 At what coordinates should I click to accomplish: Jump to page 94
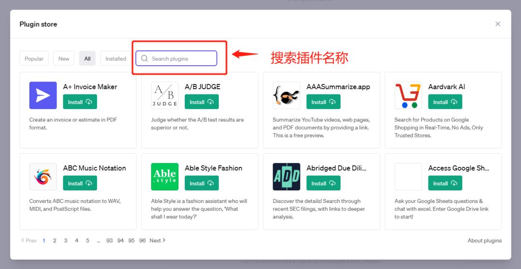[x=121, y=241]
